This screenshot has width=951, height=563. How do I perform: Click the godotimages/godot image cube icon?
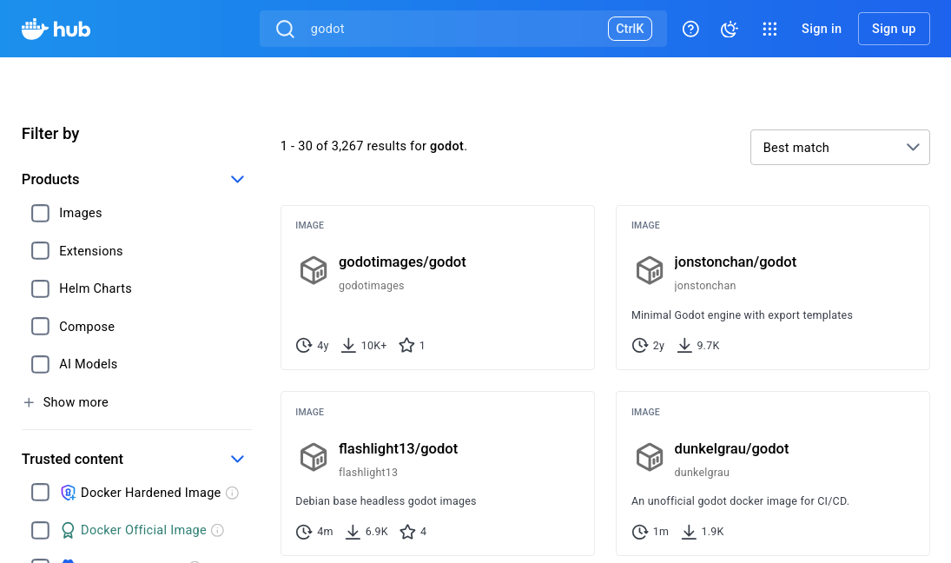(314, 270)
